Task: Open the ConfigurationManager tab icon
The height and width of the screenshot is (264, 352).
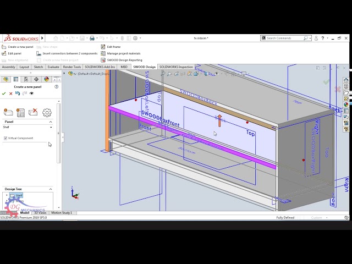Action: [26, 79]
